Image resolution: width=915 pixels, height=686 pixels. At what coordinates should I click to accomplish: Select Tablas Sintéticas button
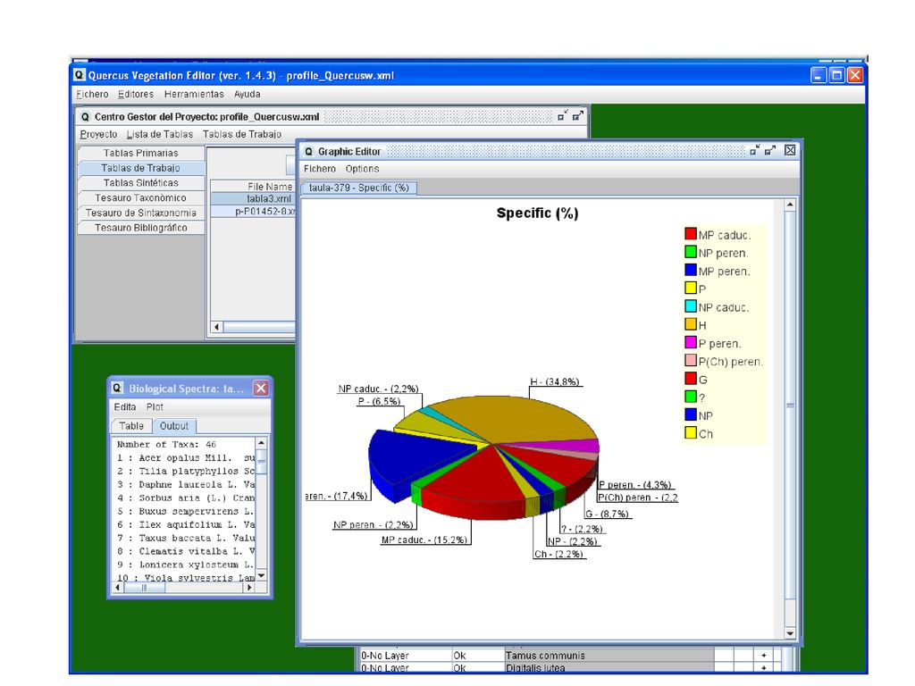tap(140, 182)
